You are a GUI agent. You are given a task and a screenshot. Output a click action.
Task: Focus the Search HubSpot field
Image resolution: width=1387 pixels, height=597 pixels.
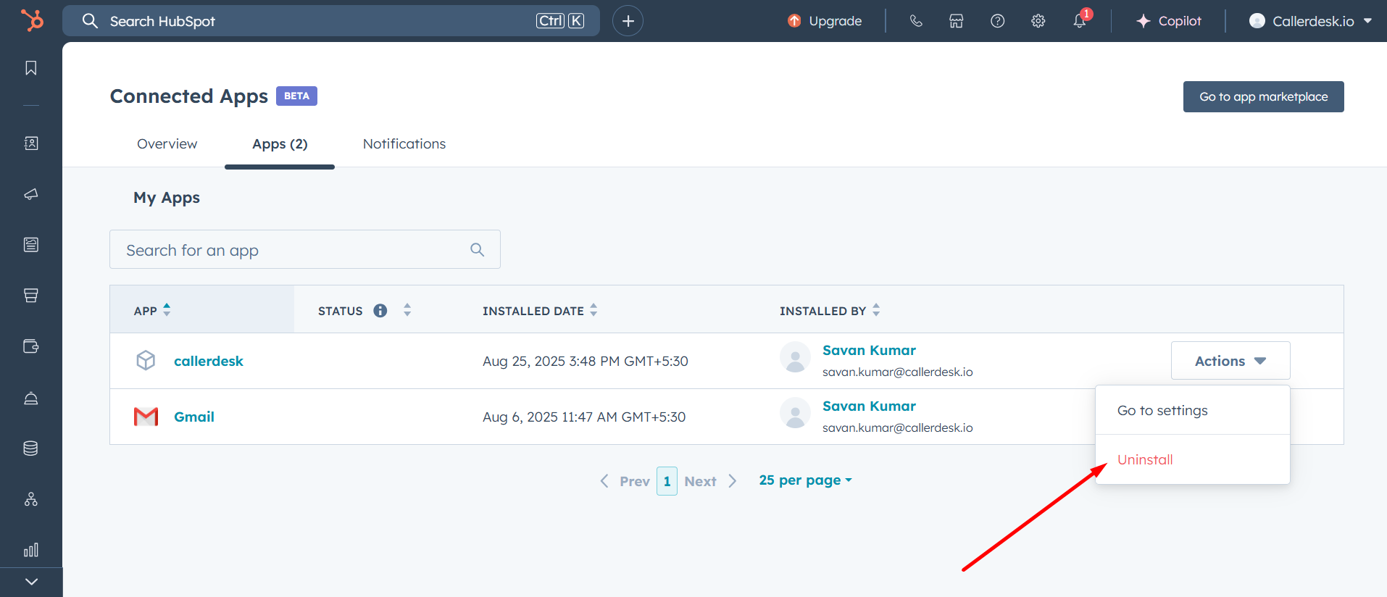(x=331, y=21)
